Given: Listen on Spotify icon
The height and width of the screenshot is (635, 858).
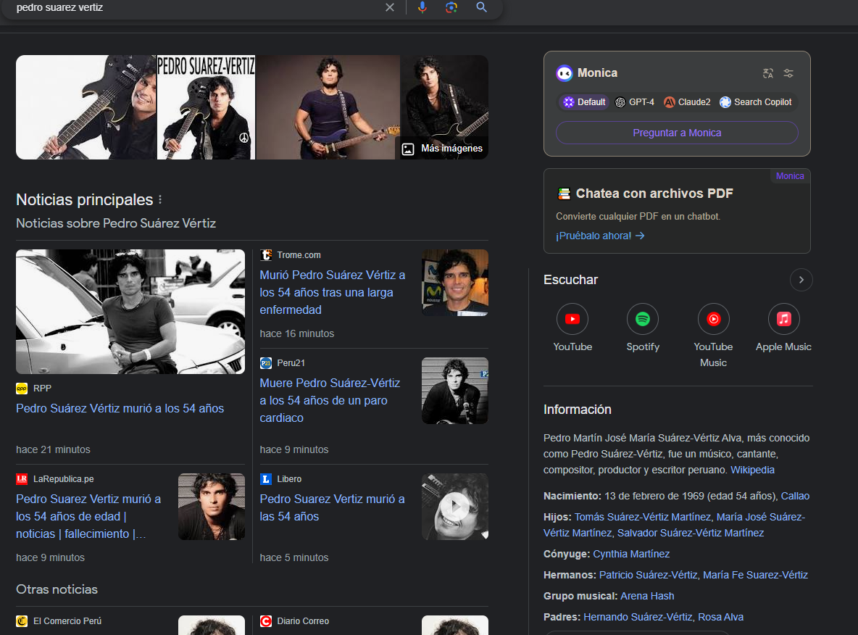Looking at the screenshot, I should point(642,319).
